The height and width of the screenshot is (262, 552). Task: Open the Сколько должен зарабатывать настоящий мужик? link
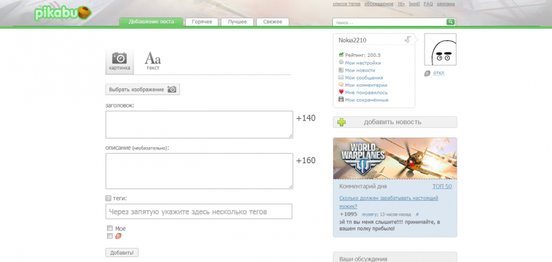point(389,202)
